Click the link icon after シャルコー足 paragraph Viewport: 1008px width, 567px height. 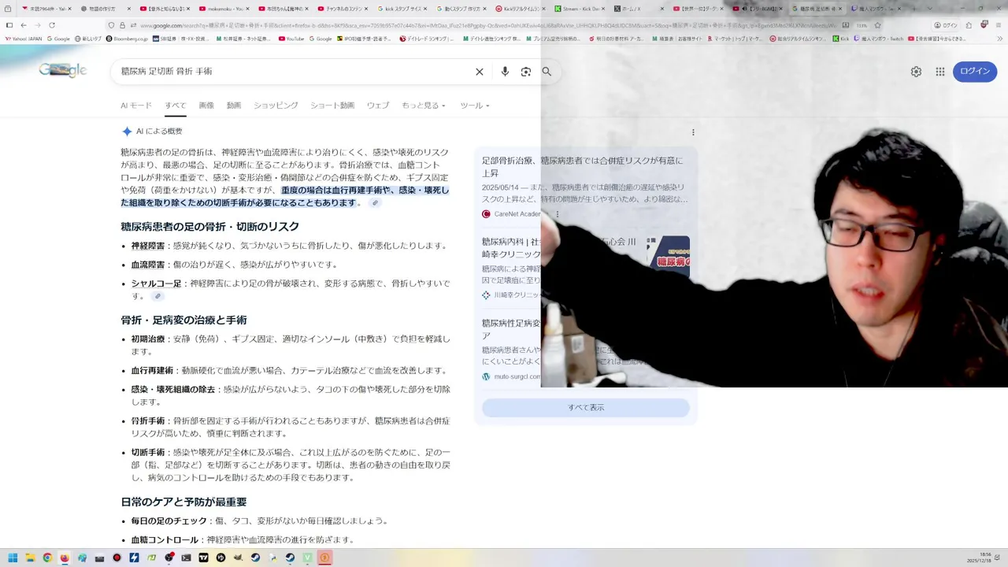click(157, 296)
